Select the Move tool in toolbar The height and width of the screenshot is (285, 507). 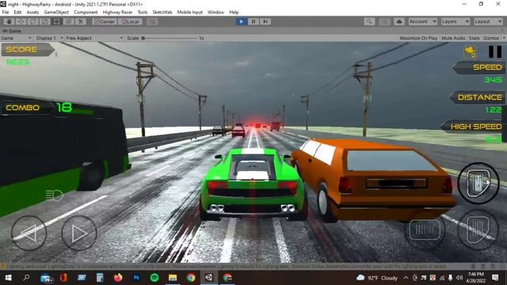[x=21, y=21]
